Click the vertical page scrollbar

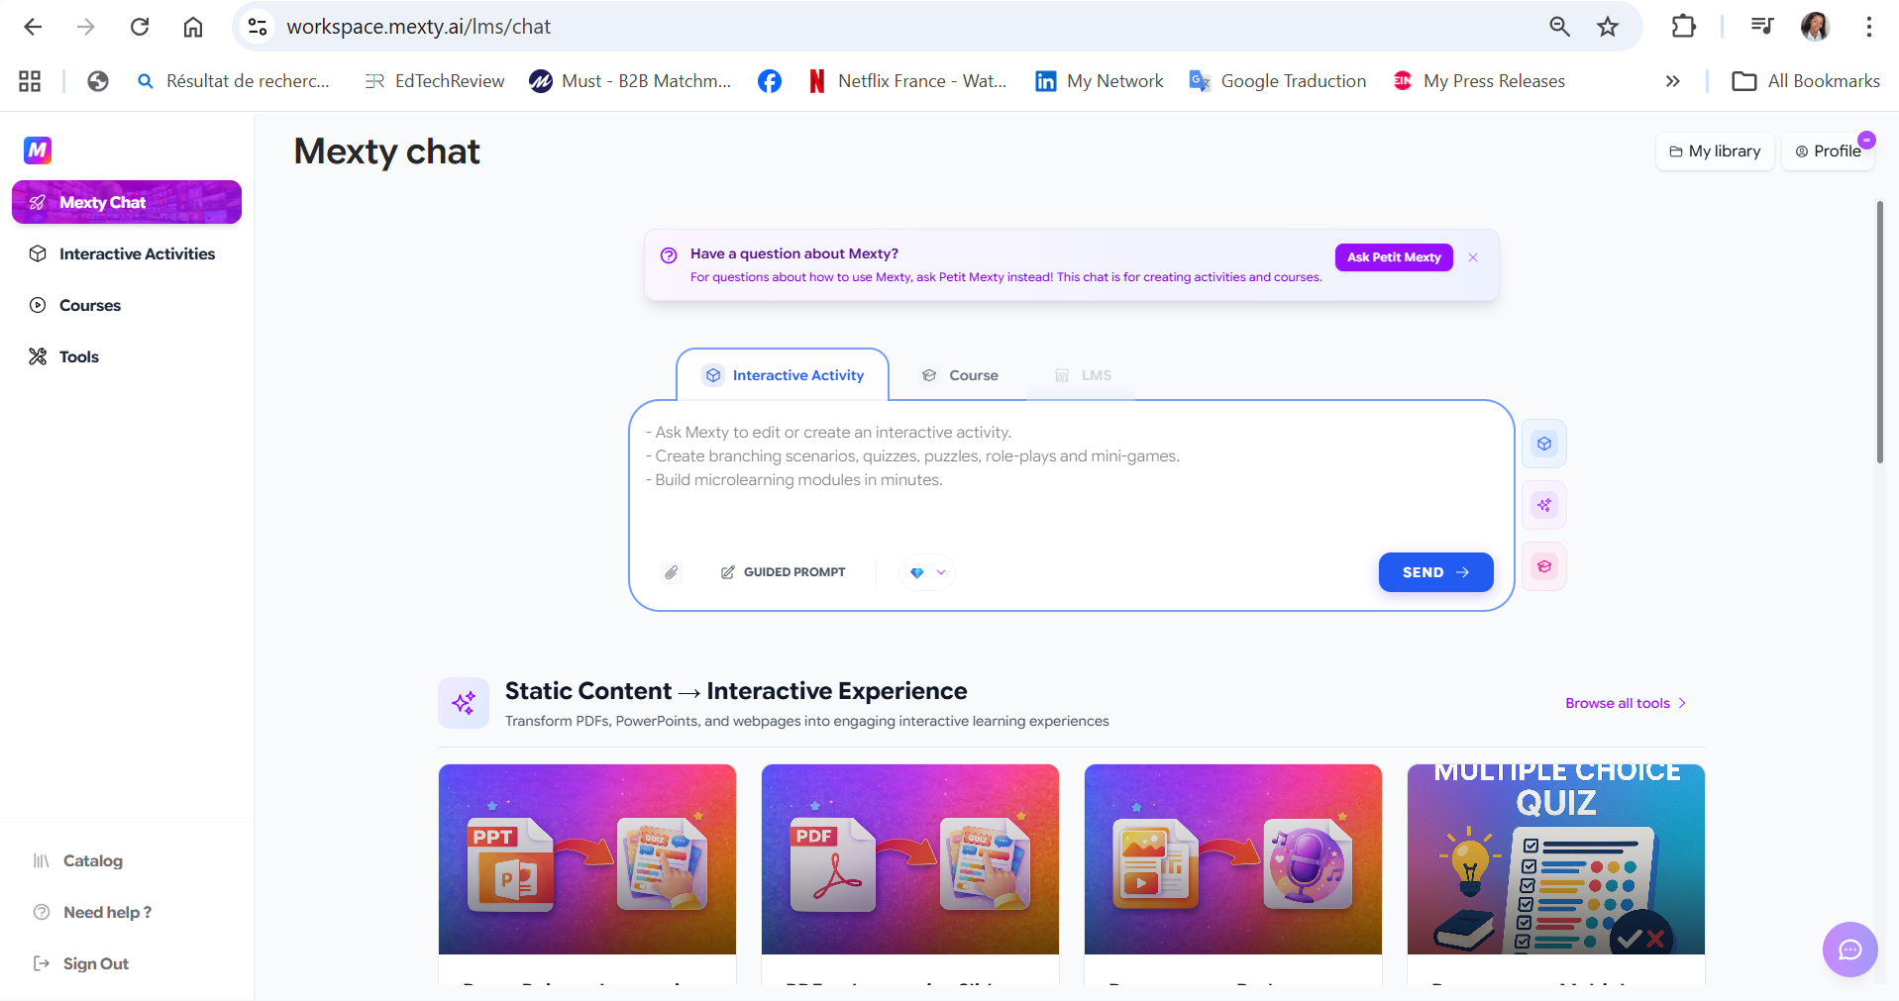[x=1879, y=332]
